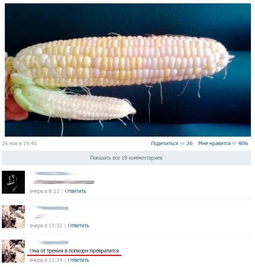This screenshot has width=255, height=267.
Task: Click the like heart icon
Action: point(234,144)
